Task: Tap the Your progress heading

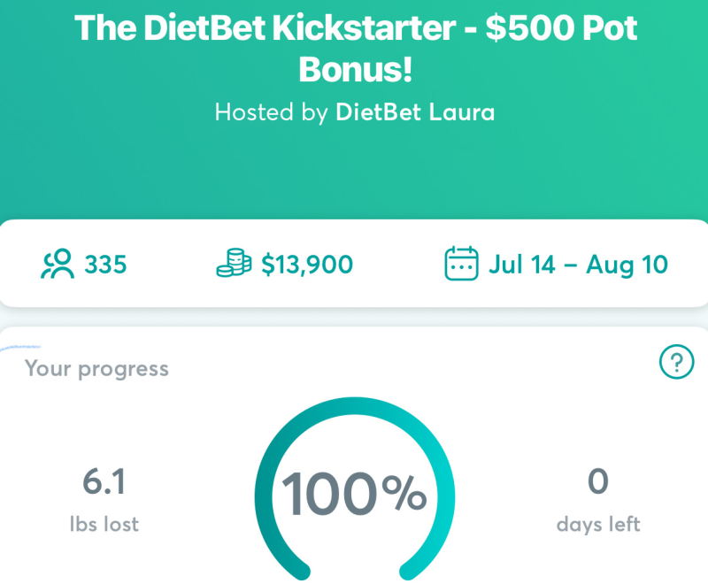Action: tap(96, 369)
